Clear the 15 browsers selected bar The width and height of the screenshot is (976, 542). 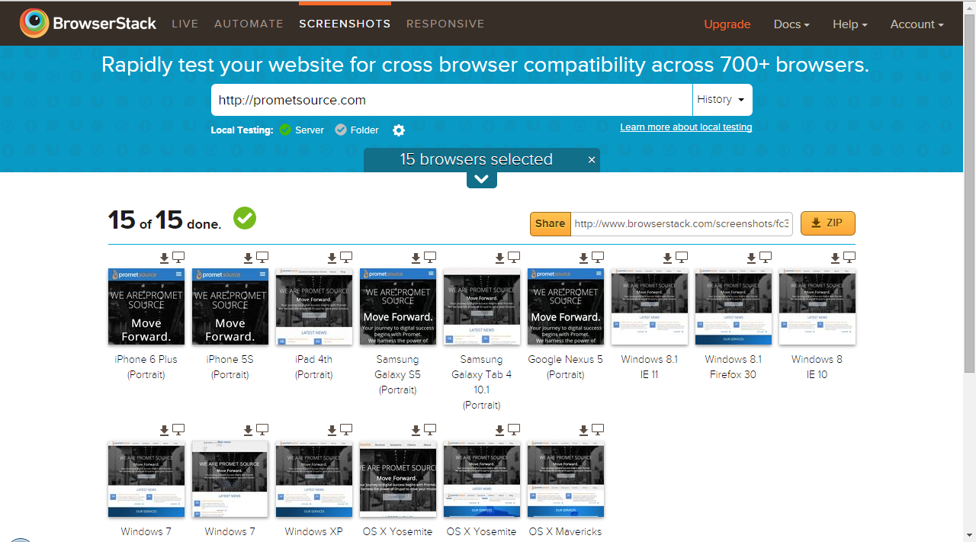pyautogui.click(x=591, y=159)
